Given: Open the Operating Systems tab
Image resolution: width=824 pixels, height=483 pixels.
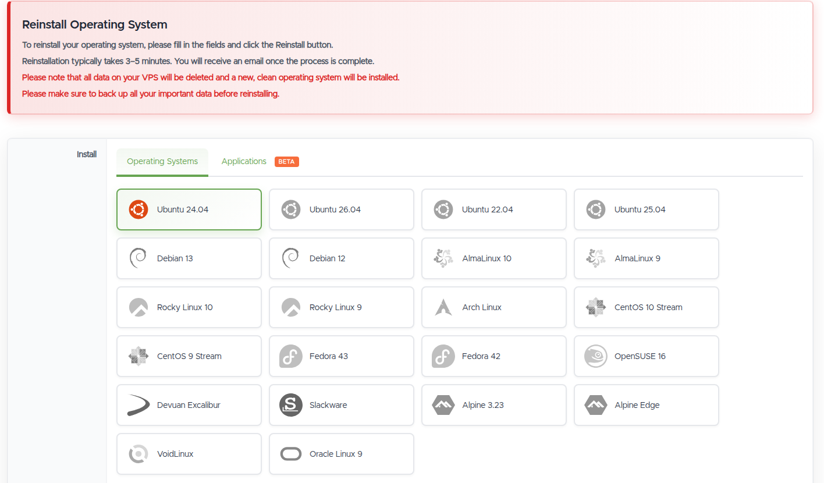Looking at the screenshot, I should pyautogui.click(x=162, y=161).
